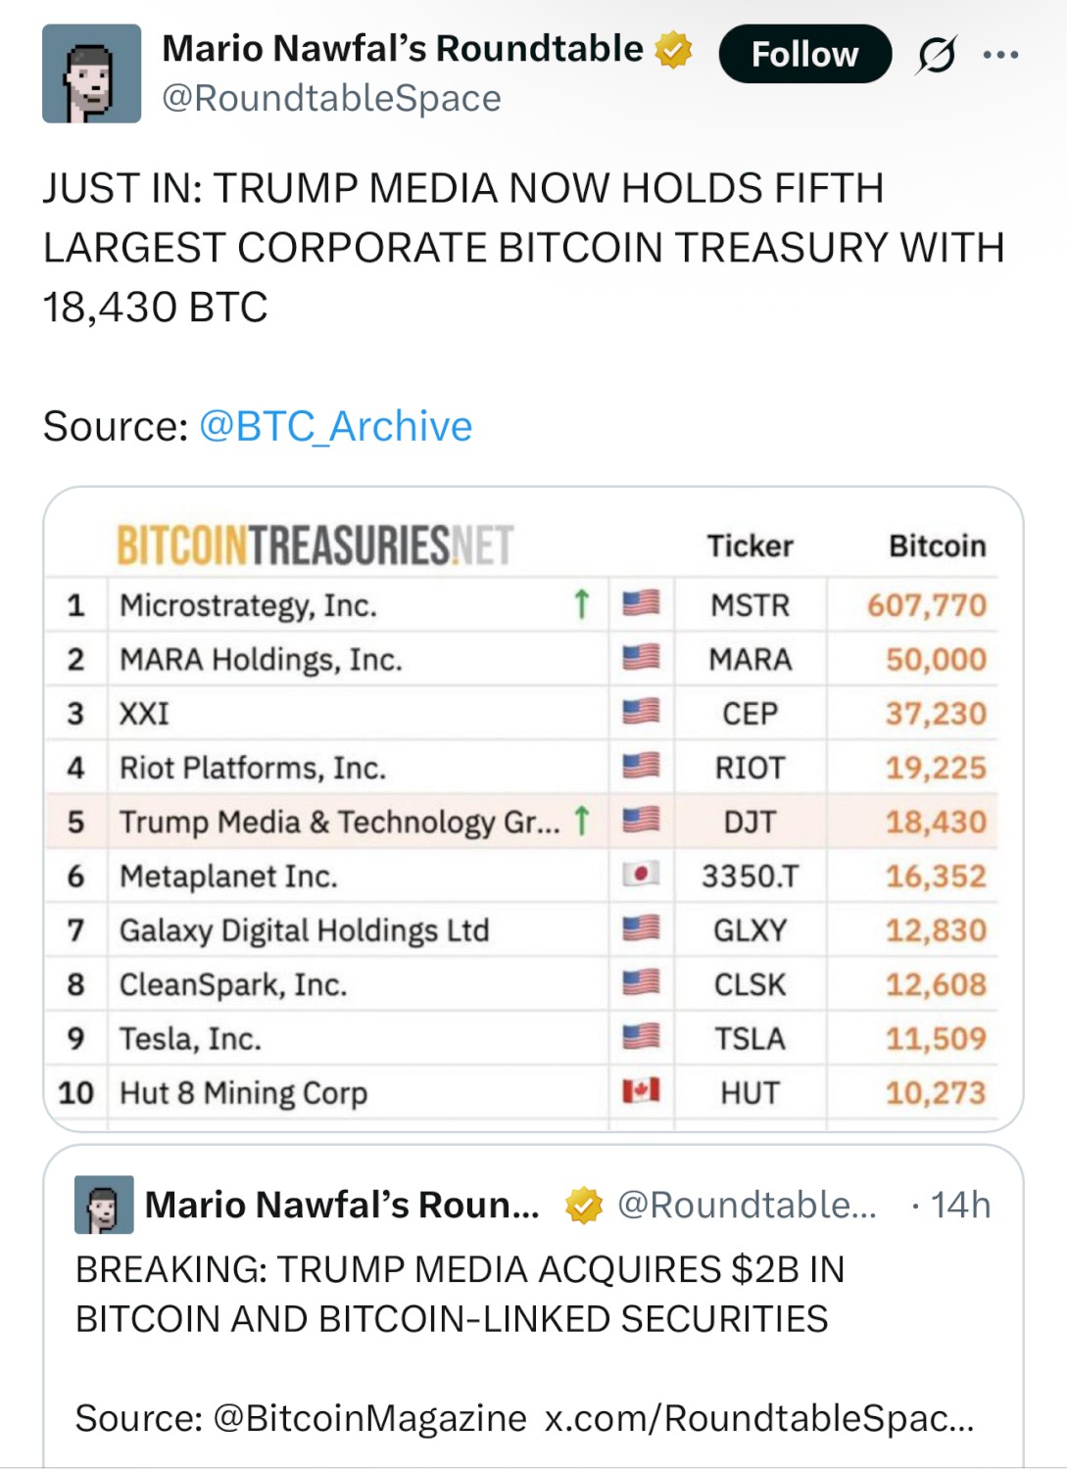The height and width of the screenshot is (1469, 1067).
Task: Open the @RoundtableSpace handle
Action: (331, 98)
